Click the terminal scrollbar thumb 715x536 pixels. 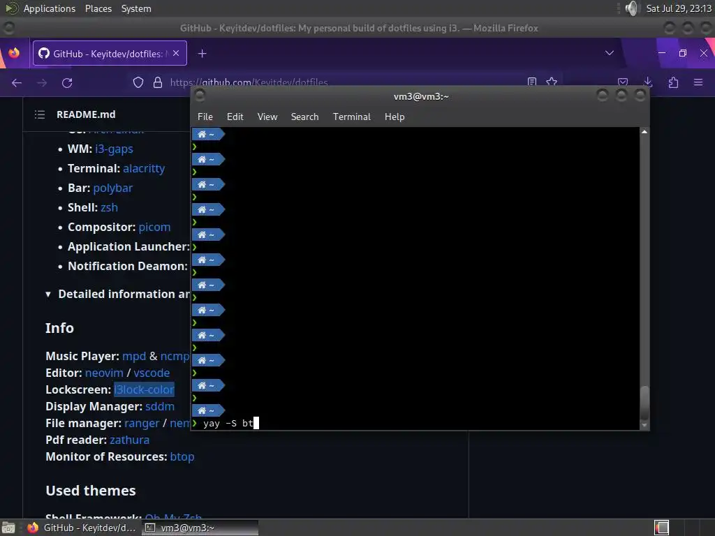point(644,403)
